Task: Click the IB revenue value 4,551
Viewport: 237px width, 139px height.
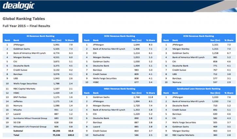Action: pos(56,57)
